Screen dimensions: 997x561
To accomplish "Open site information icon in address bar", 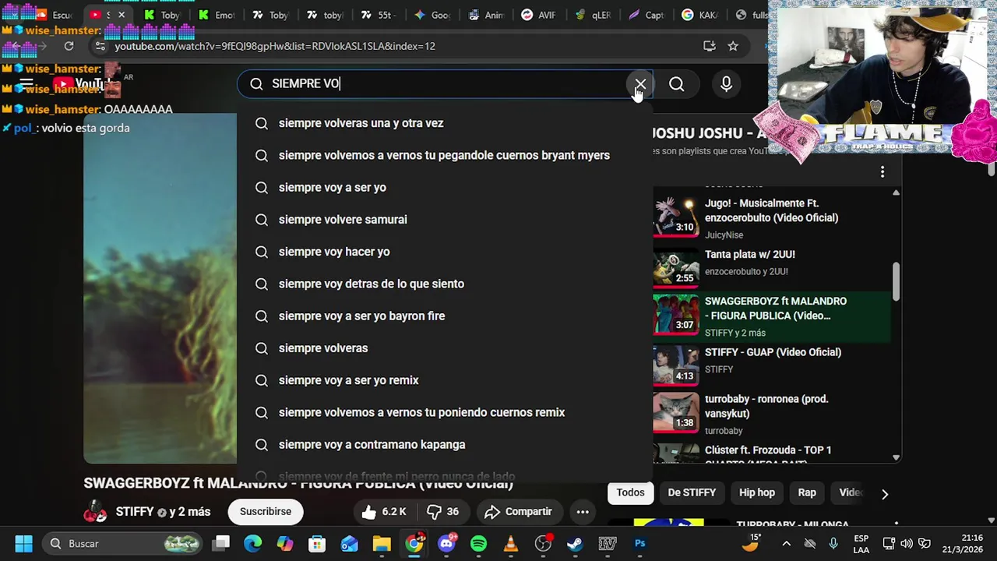I will tap(100, 46).
